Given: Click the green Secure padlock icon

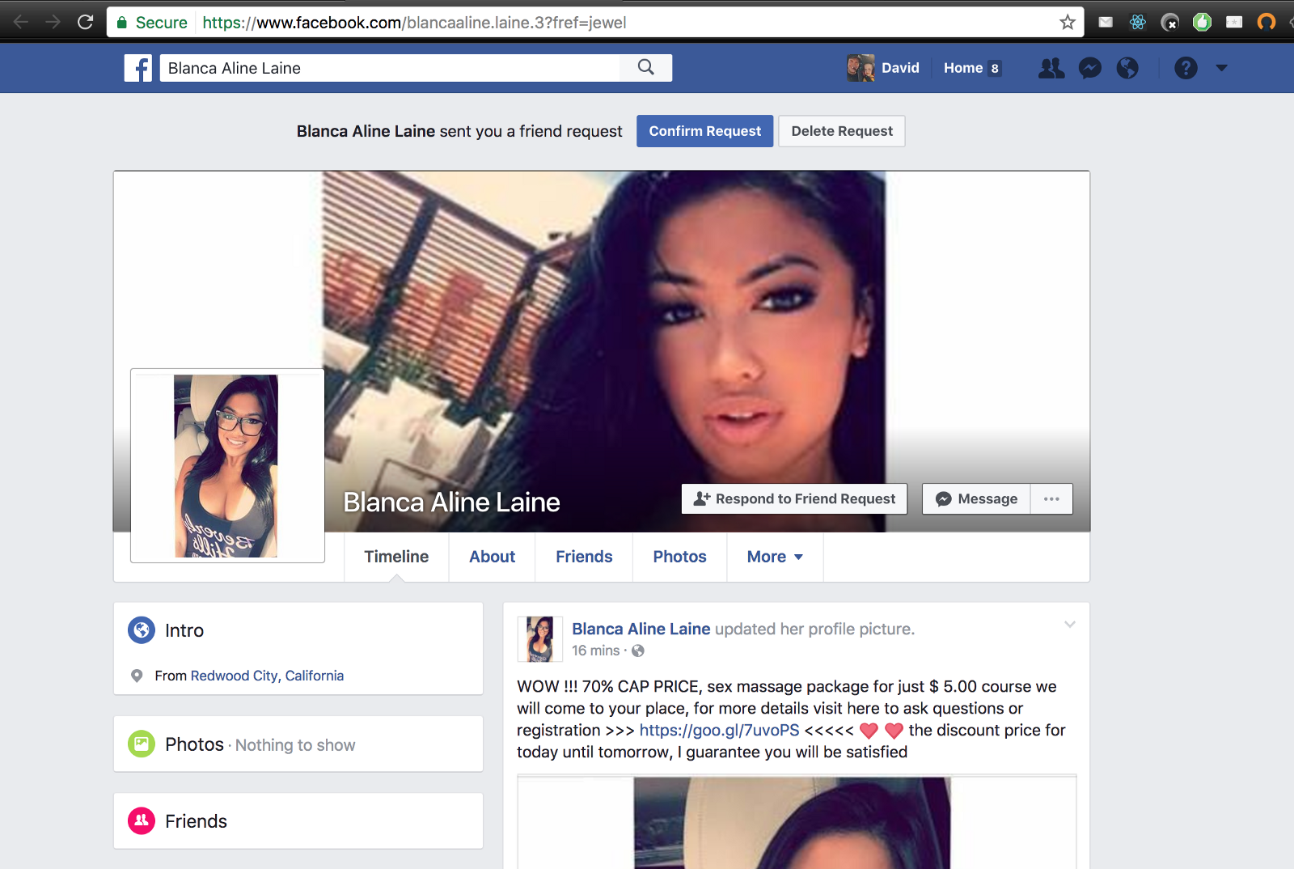Looking at the screenshot, I should click(x=122, y=23).
